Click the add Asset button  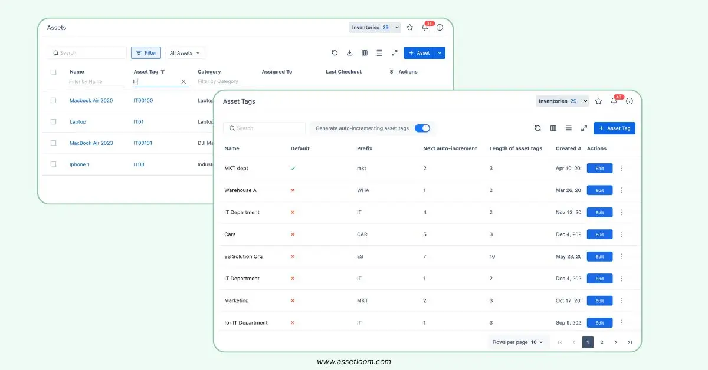pos(419,53)
